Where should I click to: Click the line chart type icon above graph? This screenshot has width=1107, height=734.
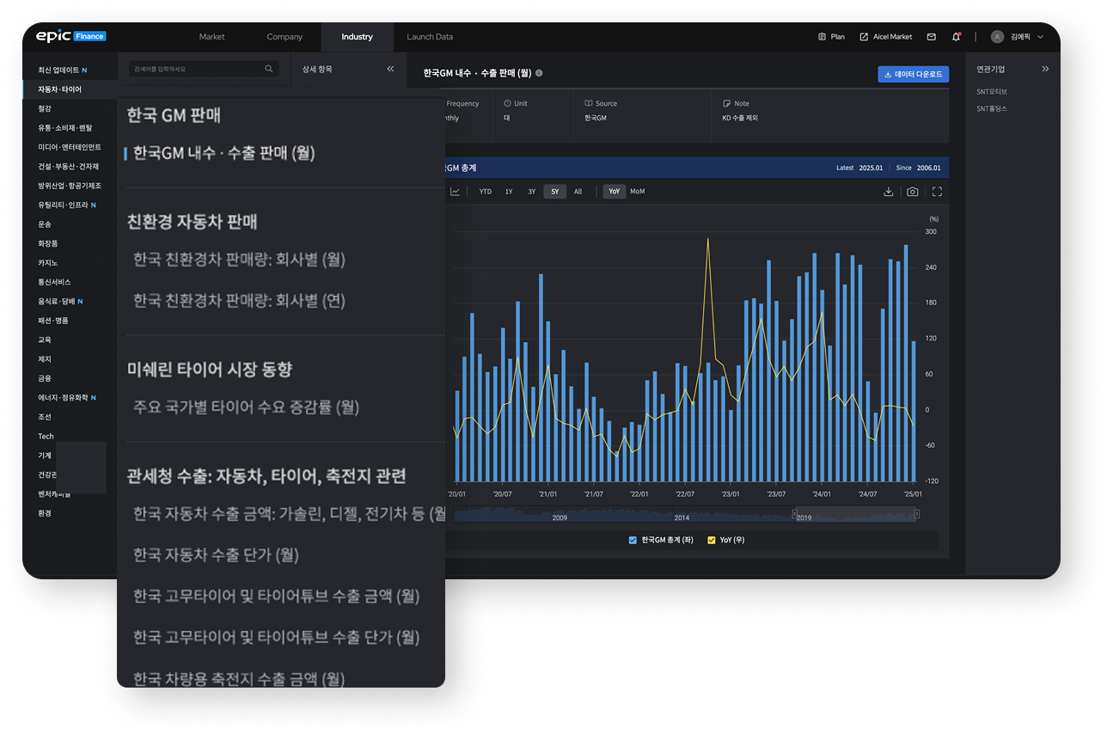(x=455, y=191)
